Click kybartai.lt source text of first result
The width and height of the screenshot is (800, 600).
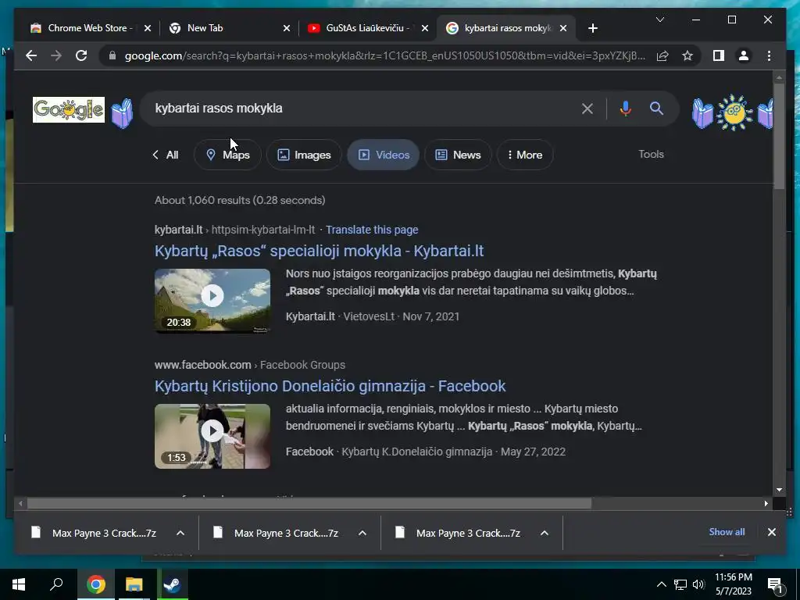tap(179, 230)
